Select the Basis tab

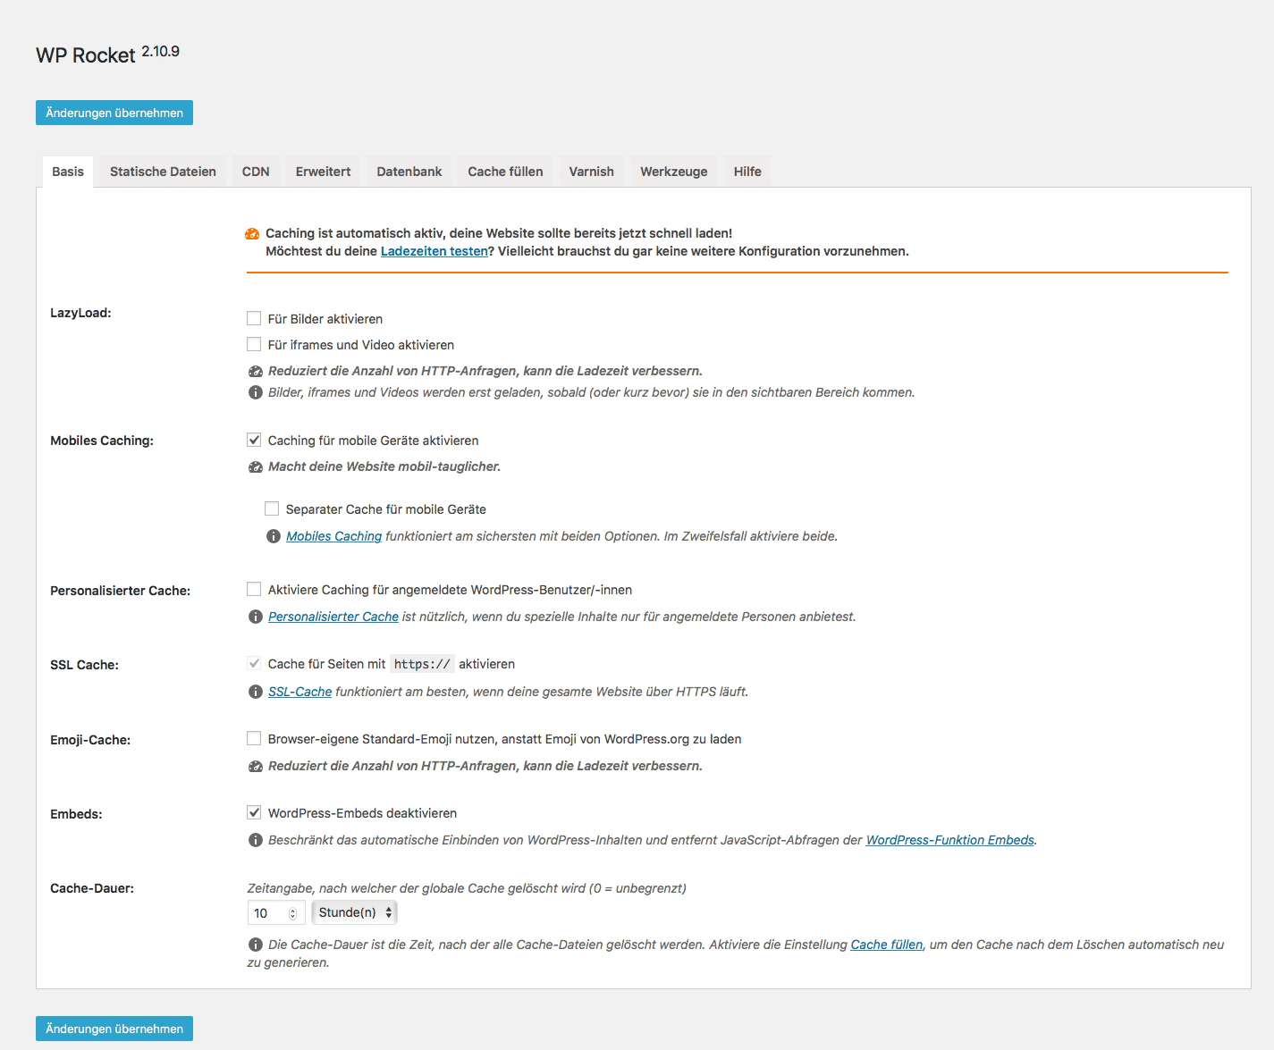pyautogui.click(x=68, y=172)
